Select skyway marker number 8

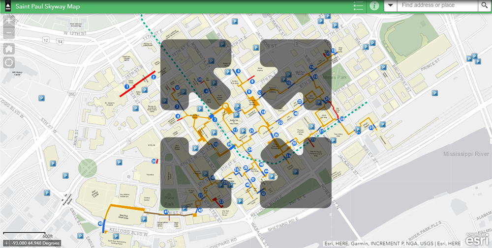click(252, 82)
